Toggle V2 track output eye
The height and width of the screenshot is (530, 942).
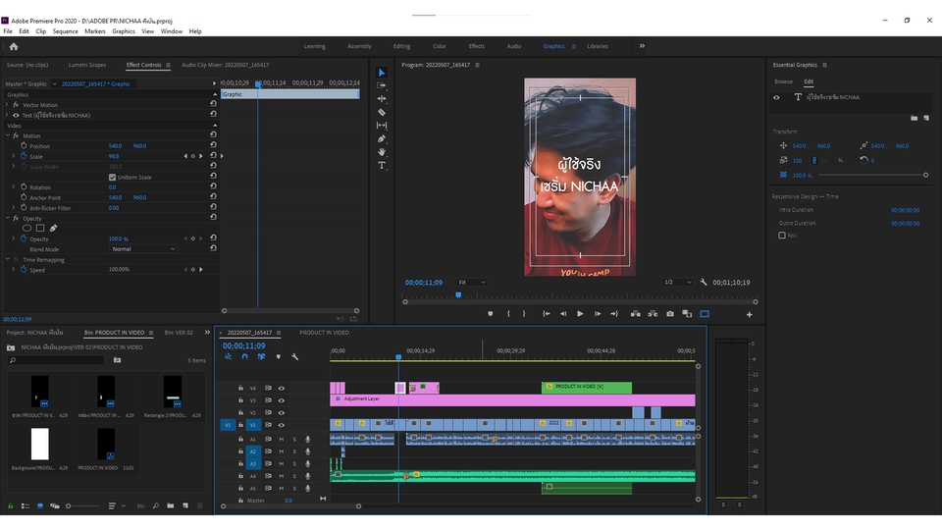(282, 413)
